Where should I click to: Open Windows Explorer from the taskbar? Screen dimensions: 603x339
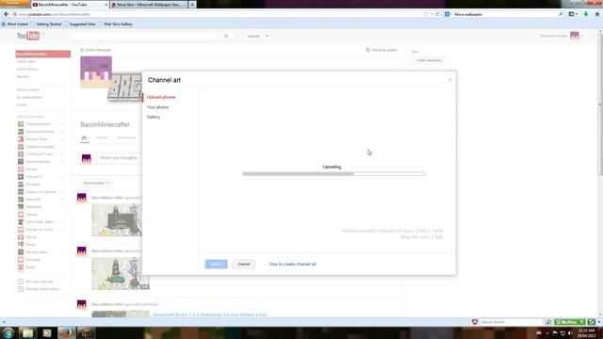[27, 332]
